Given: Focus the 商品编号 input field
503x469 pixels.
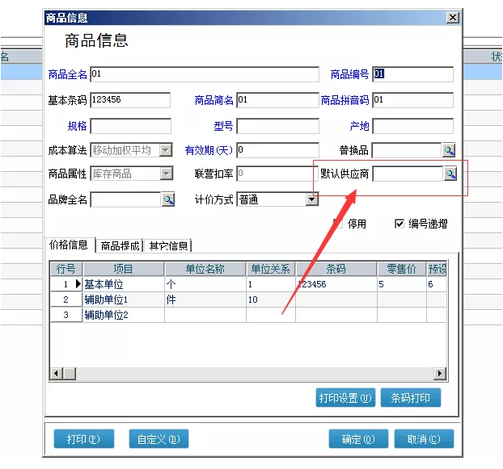Looking at the screenshot, I should (413, 74).
